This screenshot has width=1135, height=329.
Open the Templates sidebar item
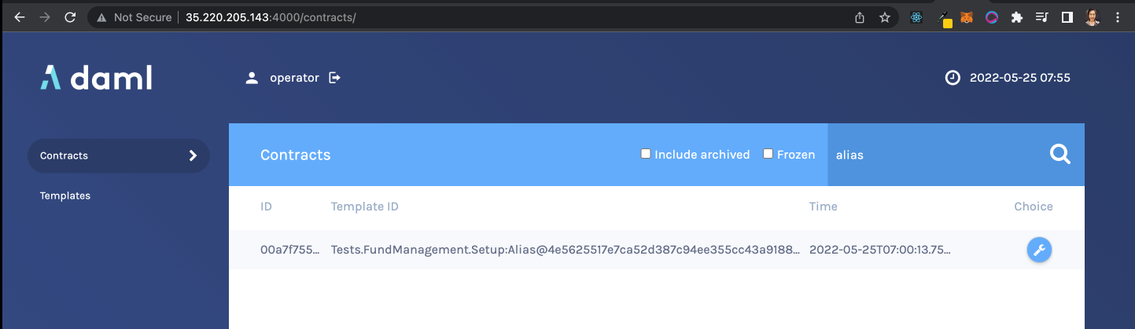click(x=65, y=196)
